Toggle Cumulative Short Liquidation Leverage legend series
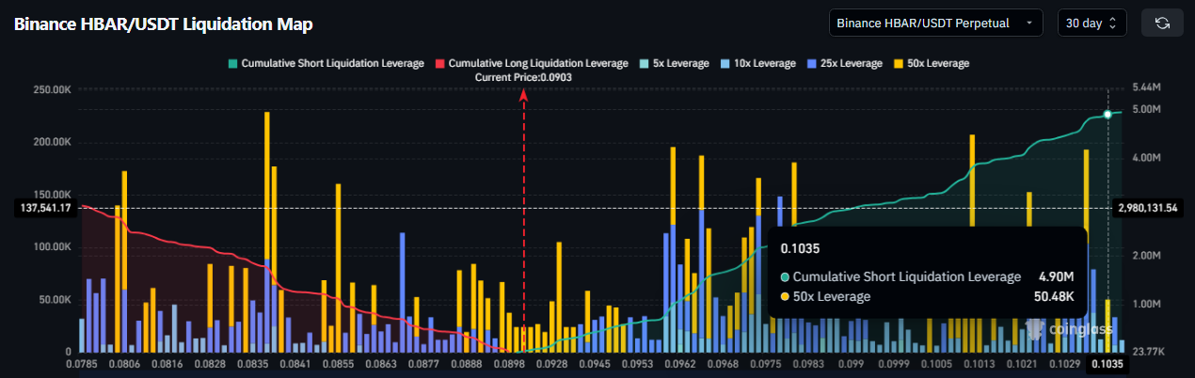 point(325,63)
